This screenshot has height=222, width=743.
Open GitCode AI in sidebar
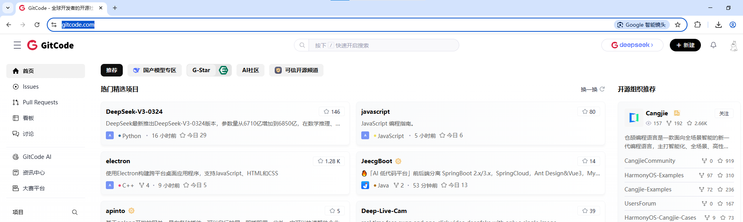[46, 157]
